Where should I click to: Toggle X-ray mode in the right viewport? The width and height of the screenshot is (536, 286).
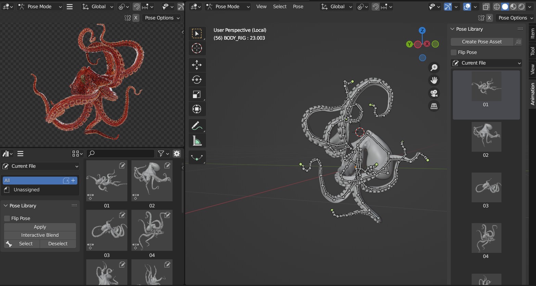pos(486,6)
